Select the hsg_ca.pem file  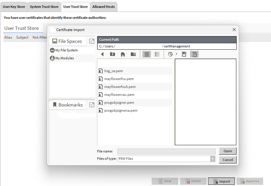(113, 71)
